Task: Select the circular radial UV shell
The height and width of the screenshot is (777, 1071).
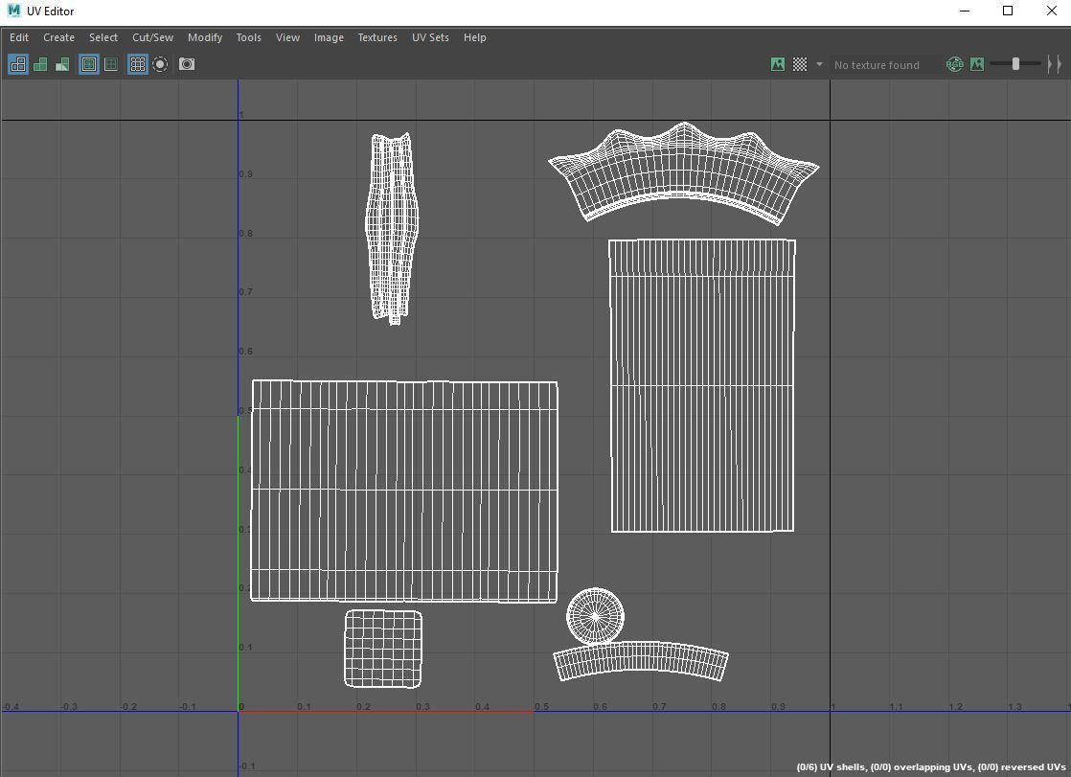Action: tap(595, 616)
